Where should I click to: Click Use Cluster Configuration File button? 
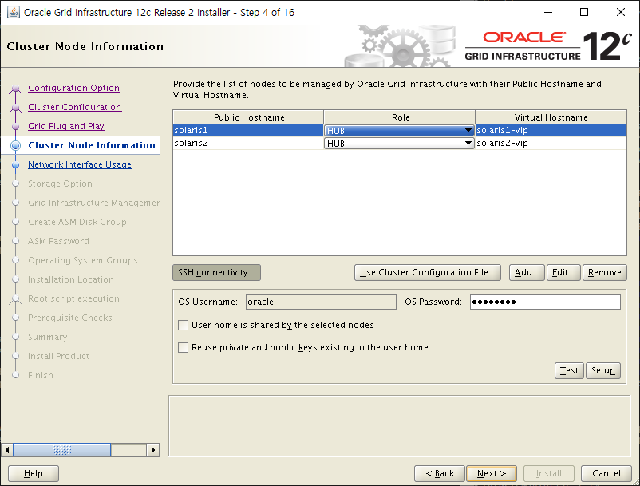click(x=428, y=273)
